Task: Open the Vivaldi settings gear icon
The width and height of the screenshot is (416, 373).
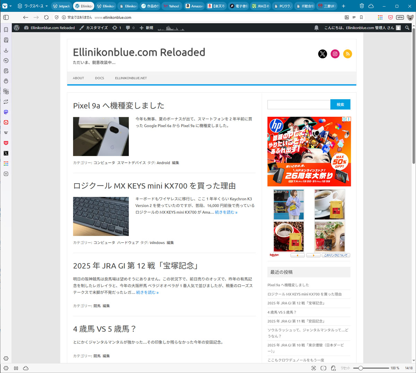Action: coord(6,358)
